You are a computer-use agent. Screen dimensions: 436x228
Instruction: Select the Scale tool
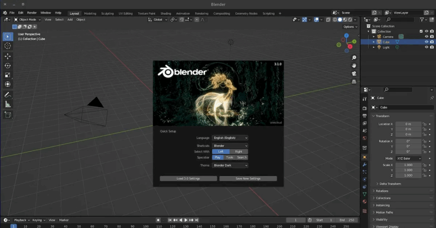coord(8,75)
